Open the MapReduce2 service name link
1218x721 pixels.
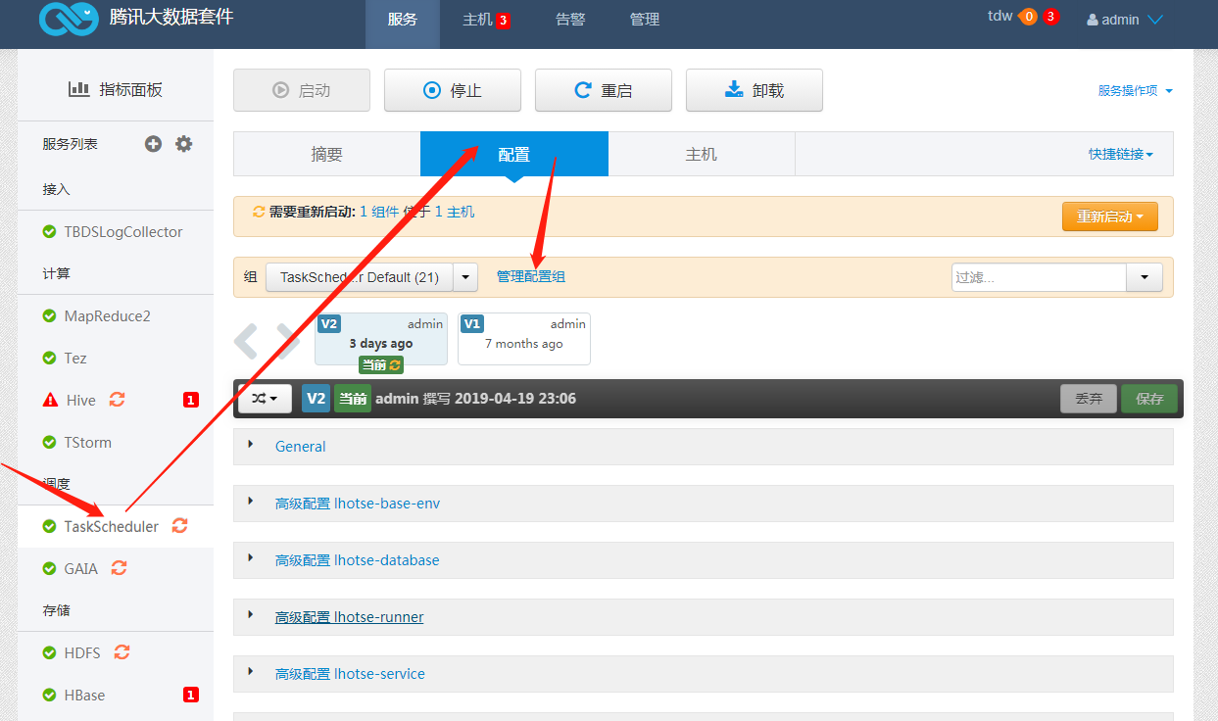(108, 316)
